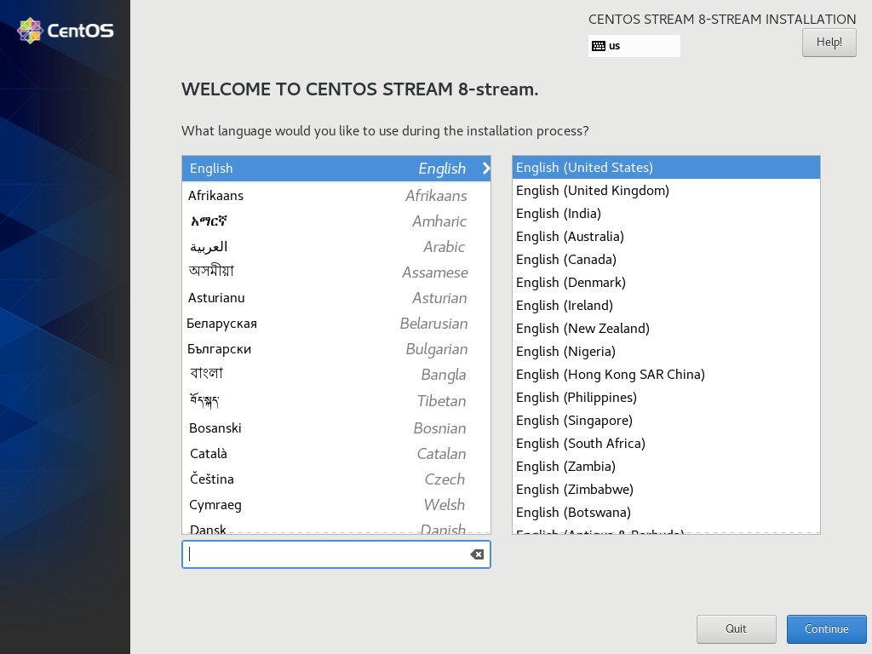The width and height of the screenshot is (872, 654).
Task: Select the Arabic language entry
Action: pyautogui.click(x=255, y=247)
